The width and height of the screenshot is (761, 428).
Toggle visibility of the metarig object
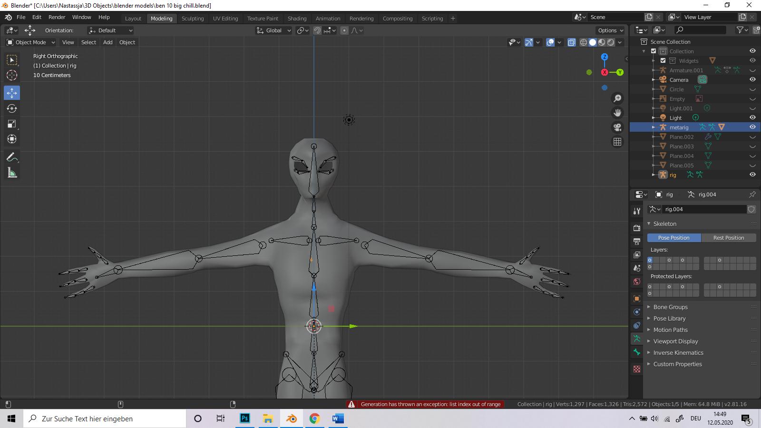752,127
